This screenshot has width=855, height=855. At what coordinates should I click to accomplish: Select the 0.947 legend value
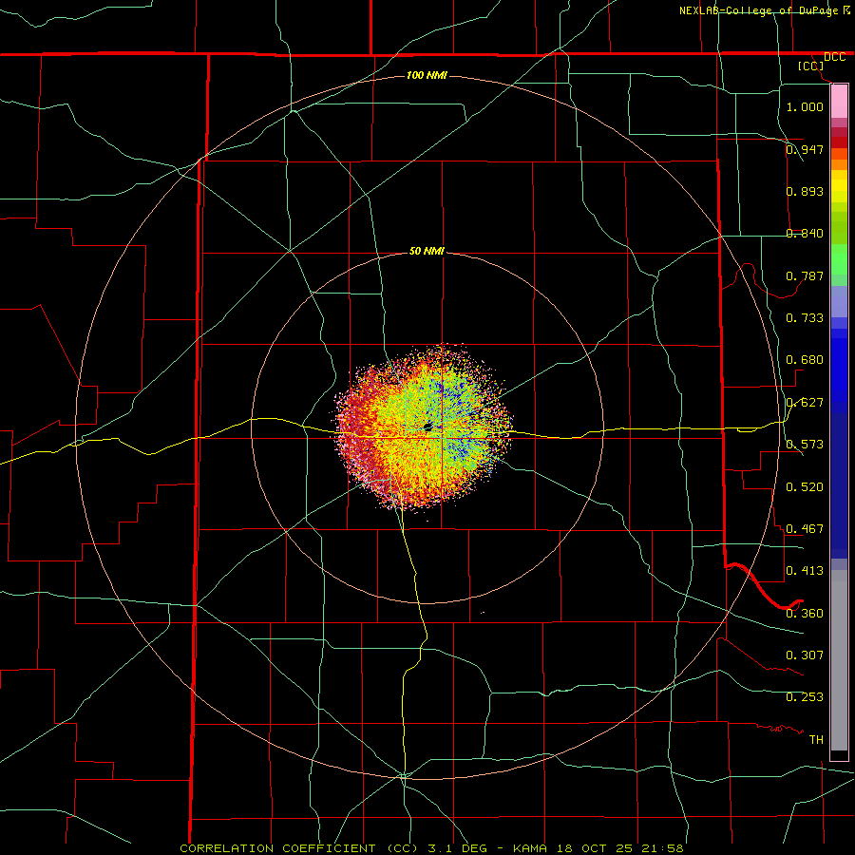(805, 149)
